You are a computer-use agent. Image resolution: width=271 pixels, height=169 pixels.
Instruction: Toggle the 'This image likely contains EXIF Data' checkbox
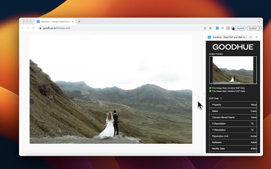tap(210, 91)
